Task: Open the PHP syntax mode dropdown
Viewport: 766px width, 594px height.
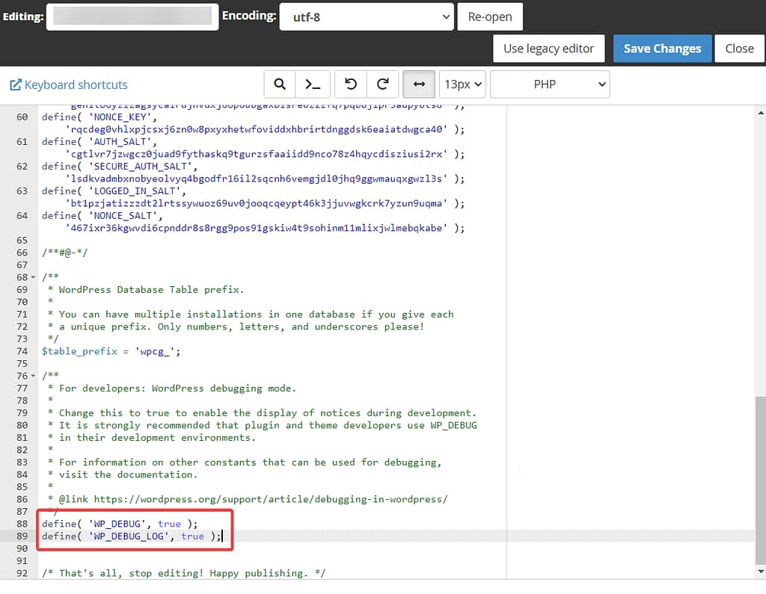Action: click(549, 84)
